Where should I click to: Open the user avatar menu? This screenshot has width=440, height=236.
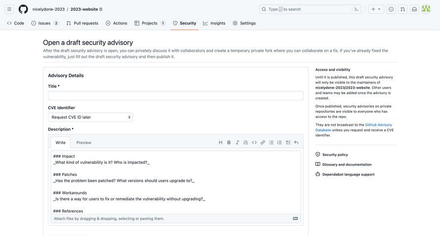point(426,9)
